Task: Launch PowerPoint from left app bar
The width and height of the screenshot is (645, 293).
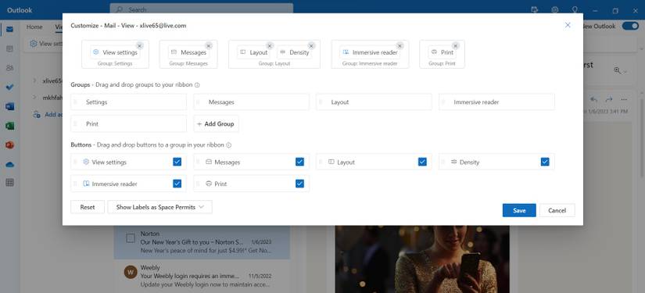Action: pos(10,145)
